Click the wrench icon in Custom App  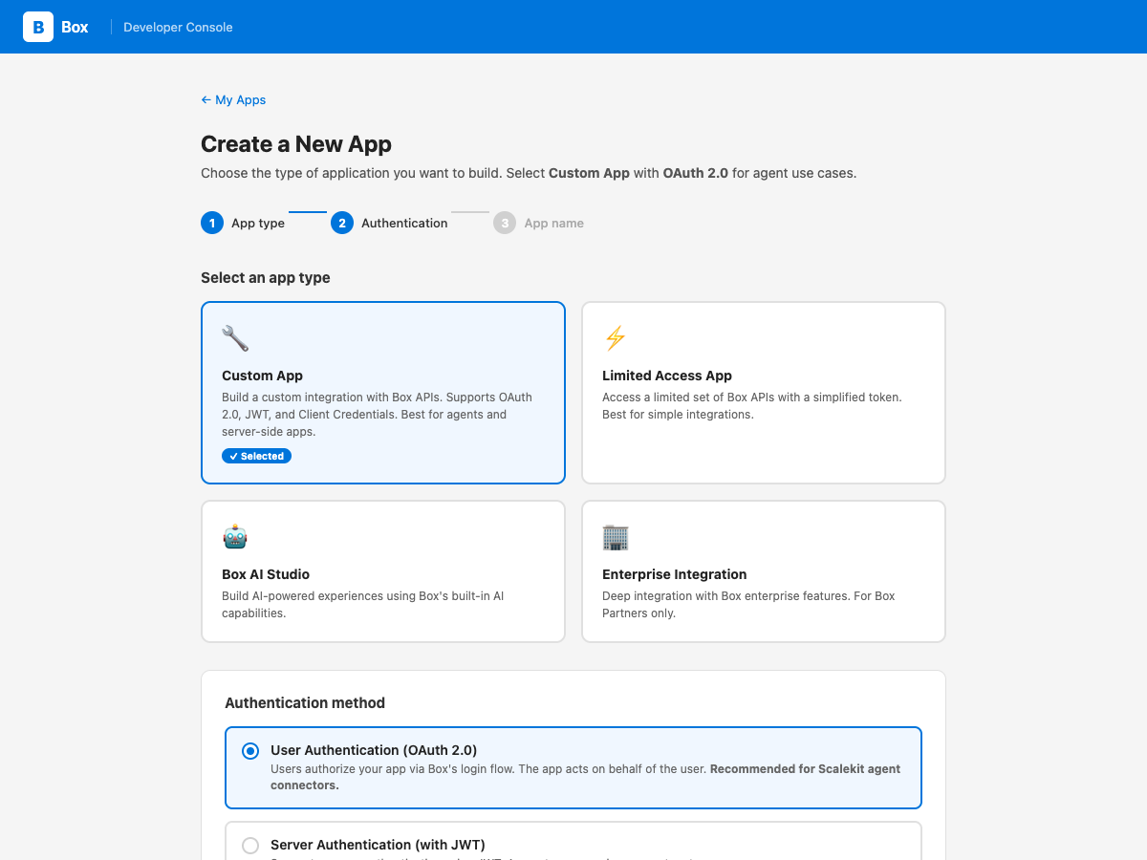click(x=235, y=338)
